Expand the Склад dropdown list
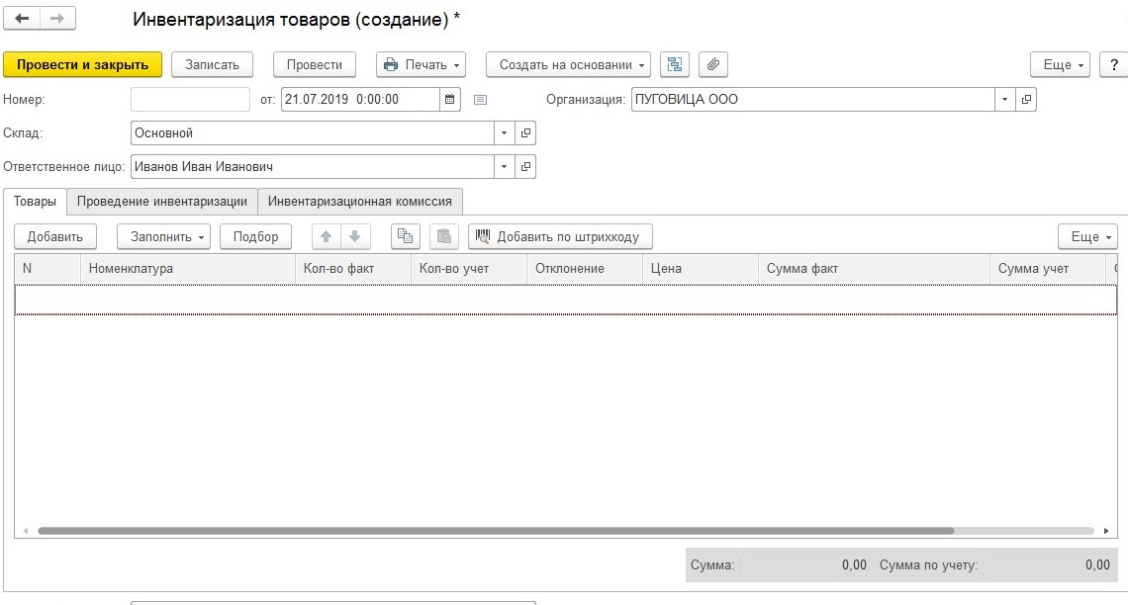 click(504, 133)
